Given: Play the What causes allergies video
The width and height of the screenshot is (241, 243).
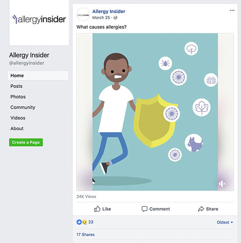Looking at the screenshot, I should click(155, 112).
